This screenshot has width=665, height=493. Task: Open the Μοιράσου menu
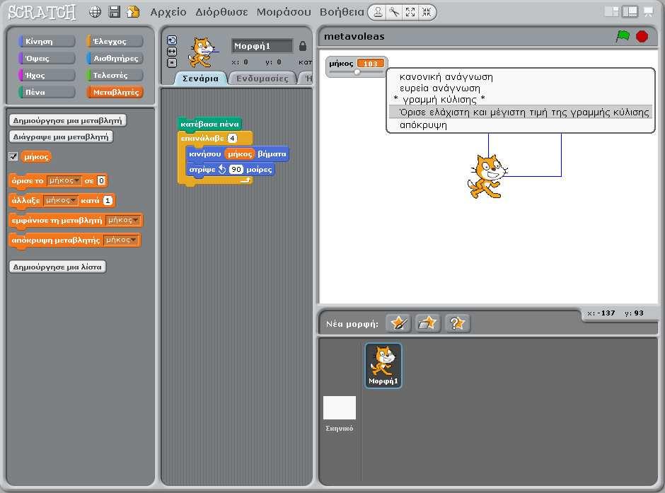[x=284, y=12]
